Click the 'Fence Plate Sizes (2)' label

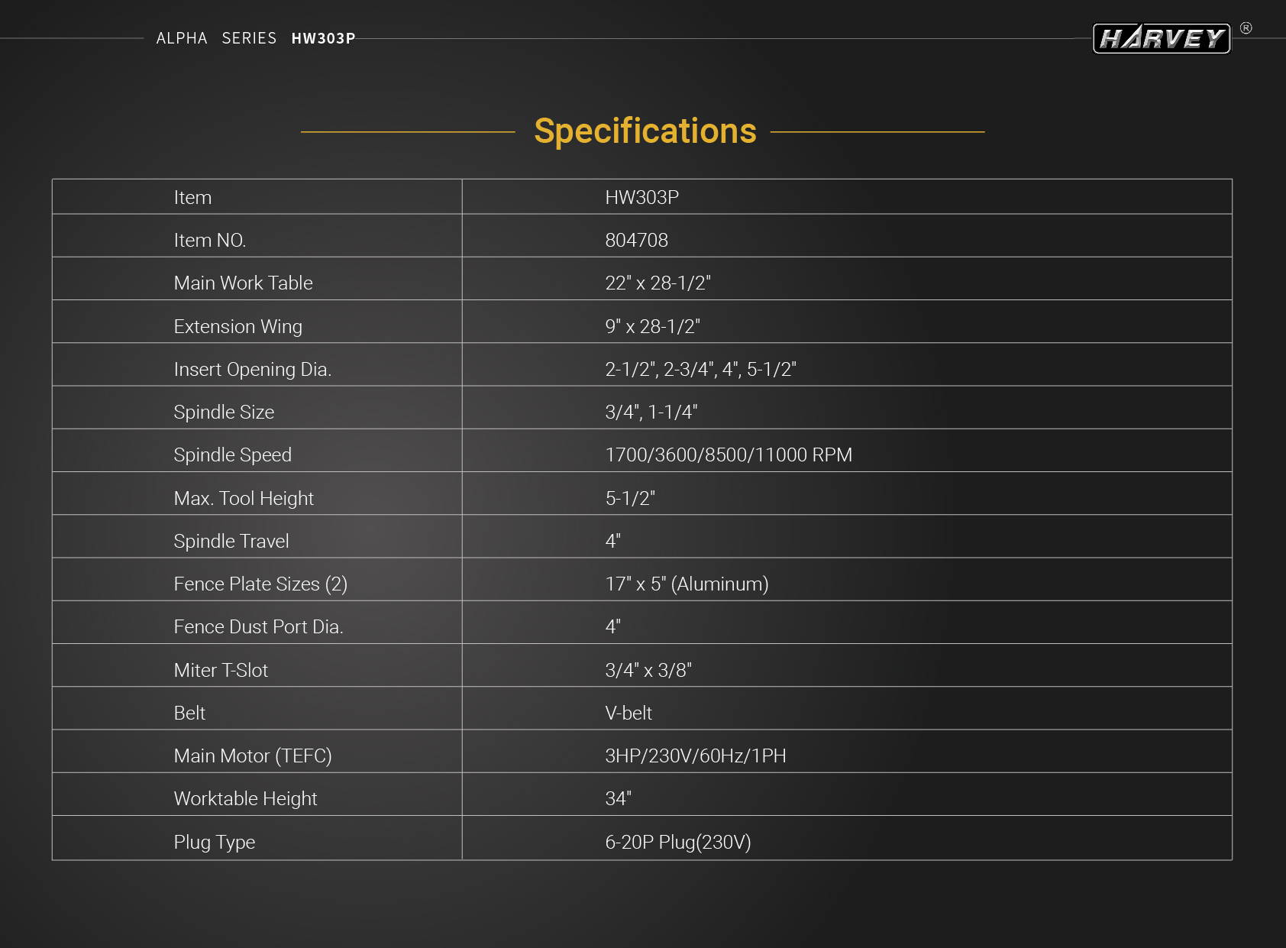pyautogui.click(x=260, y=584)
